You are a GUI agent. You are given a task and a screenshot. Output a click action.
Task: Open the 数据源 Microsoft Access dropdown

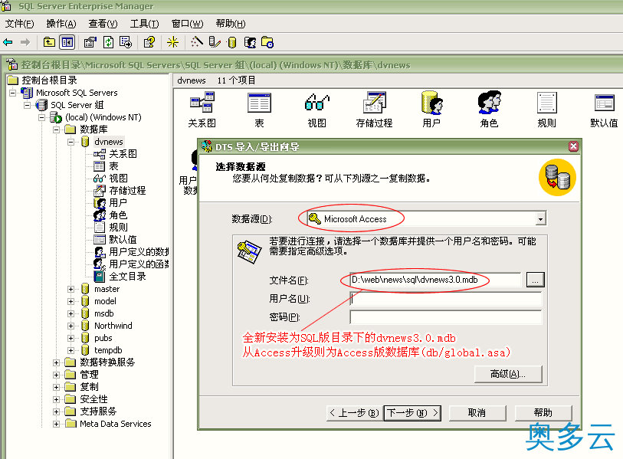point(540,218)
